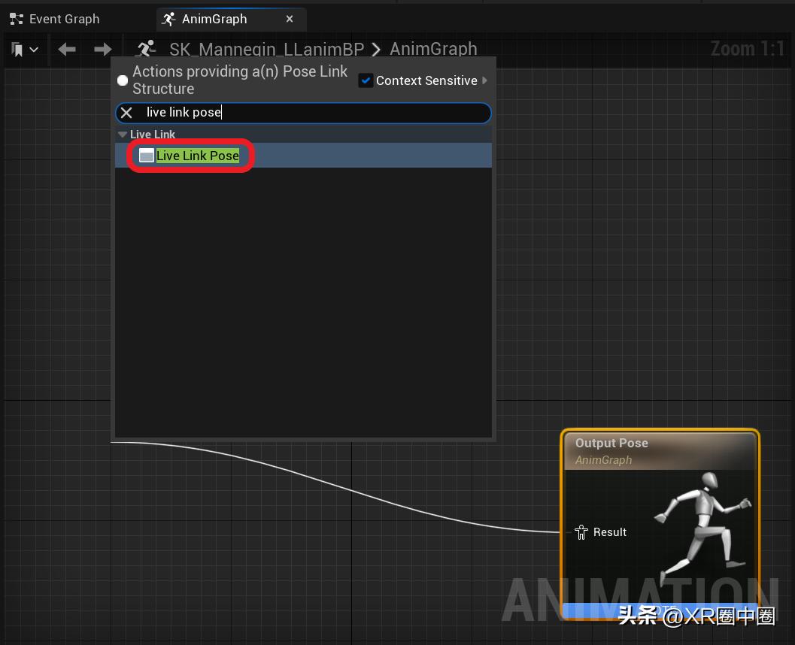The image size is (795, 645).
Task: Click the pose link pin icon in menu header
Action: coord(123,80)
